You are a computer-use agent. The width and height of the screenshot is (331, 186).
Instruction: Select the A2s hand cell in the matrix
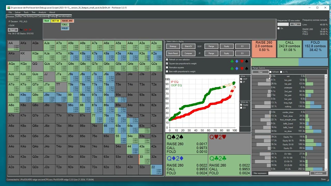tap(156, 46)
